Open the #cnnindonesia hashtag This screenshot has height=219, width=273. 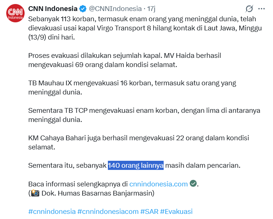[x=52, y=212]
